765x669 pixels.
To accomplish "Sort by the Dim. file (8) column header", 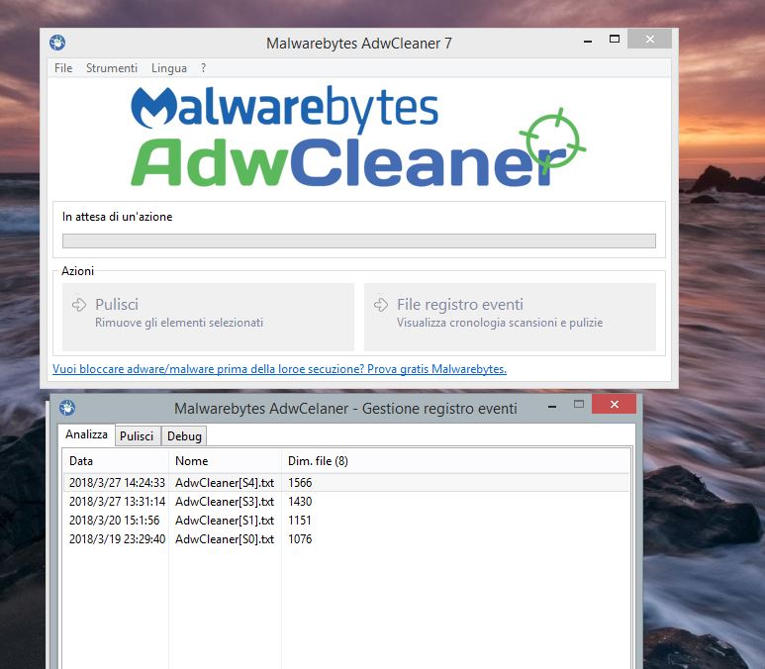I will click(318, 461).
